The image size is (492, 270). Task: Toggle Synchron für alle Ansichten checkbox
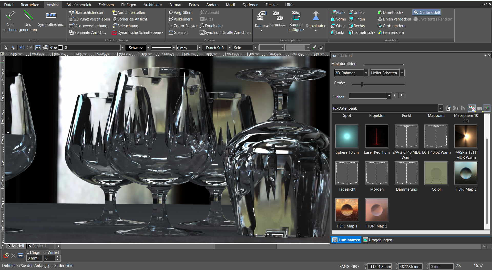pos(202,32)
